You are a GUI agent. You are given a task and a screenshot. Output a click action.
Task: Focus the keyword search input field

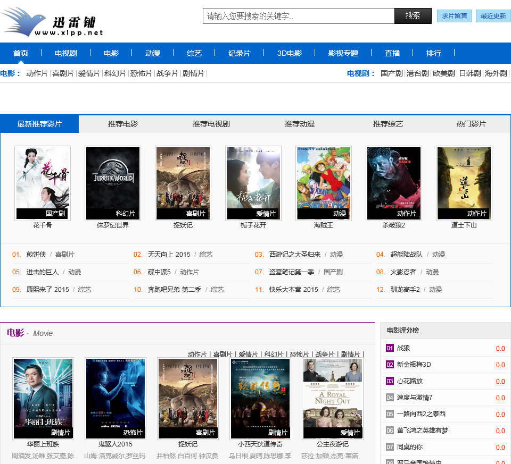coord(299,16)
